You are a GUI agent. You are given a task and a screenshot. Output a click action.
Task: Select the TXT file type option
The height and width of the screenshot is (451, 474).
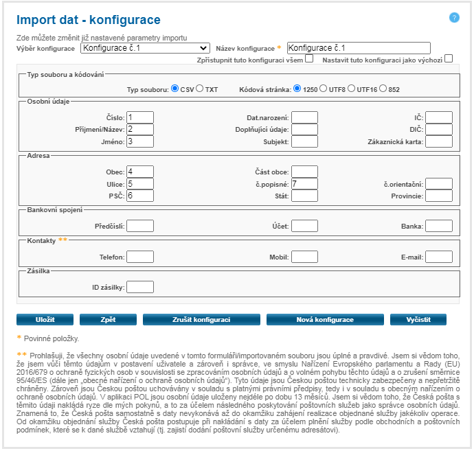199,89
